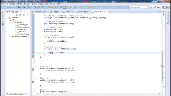Toggle Mark Occurrences highlighted toolbar icon

coord(64,7)
